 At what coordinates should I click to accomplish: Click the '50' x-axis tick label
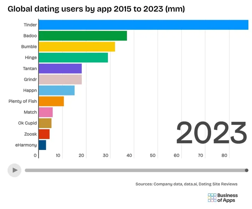point(153,155)
